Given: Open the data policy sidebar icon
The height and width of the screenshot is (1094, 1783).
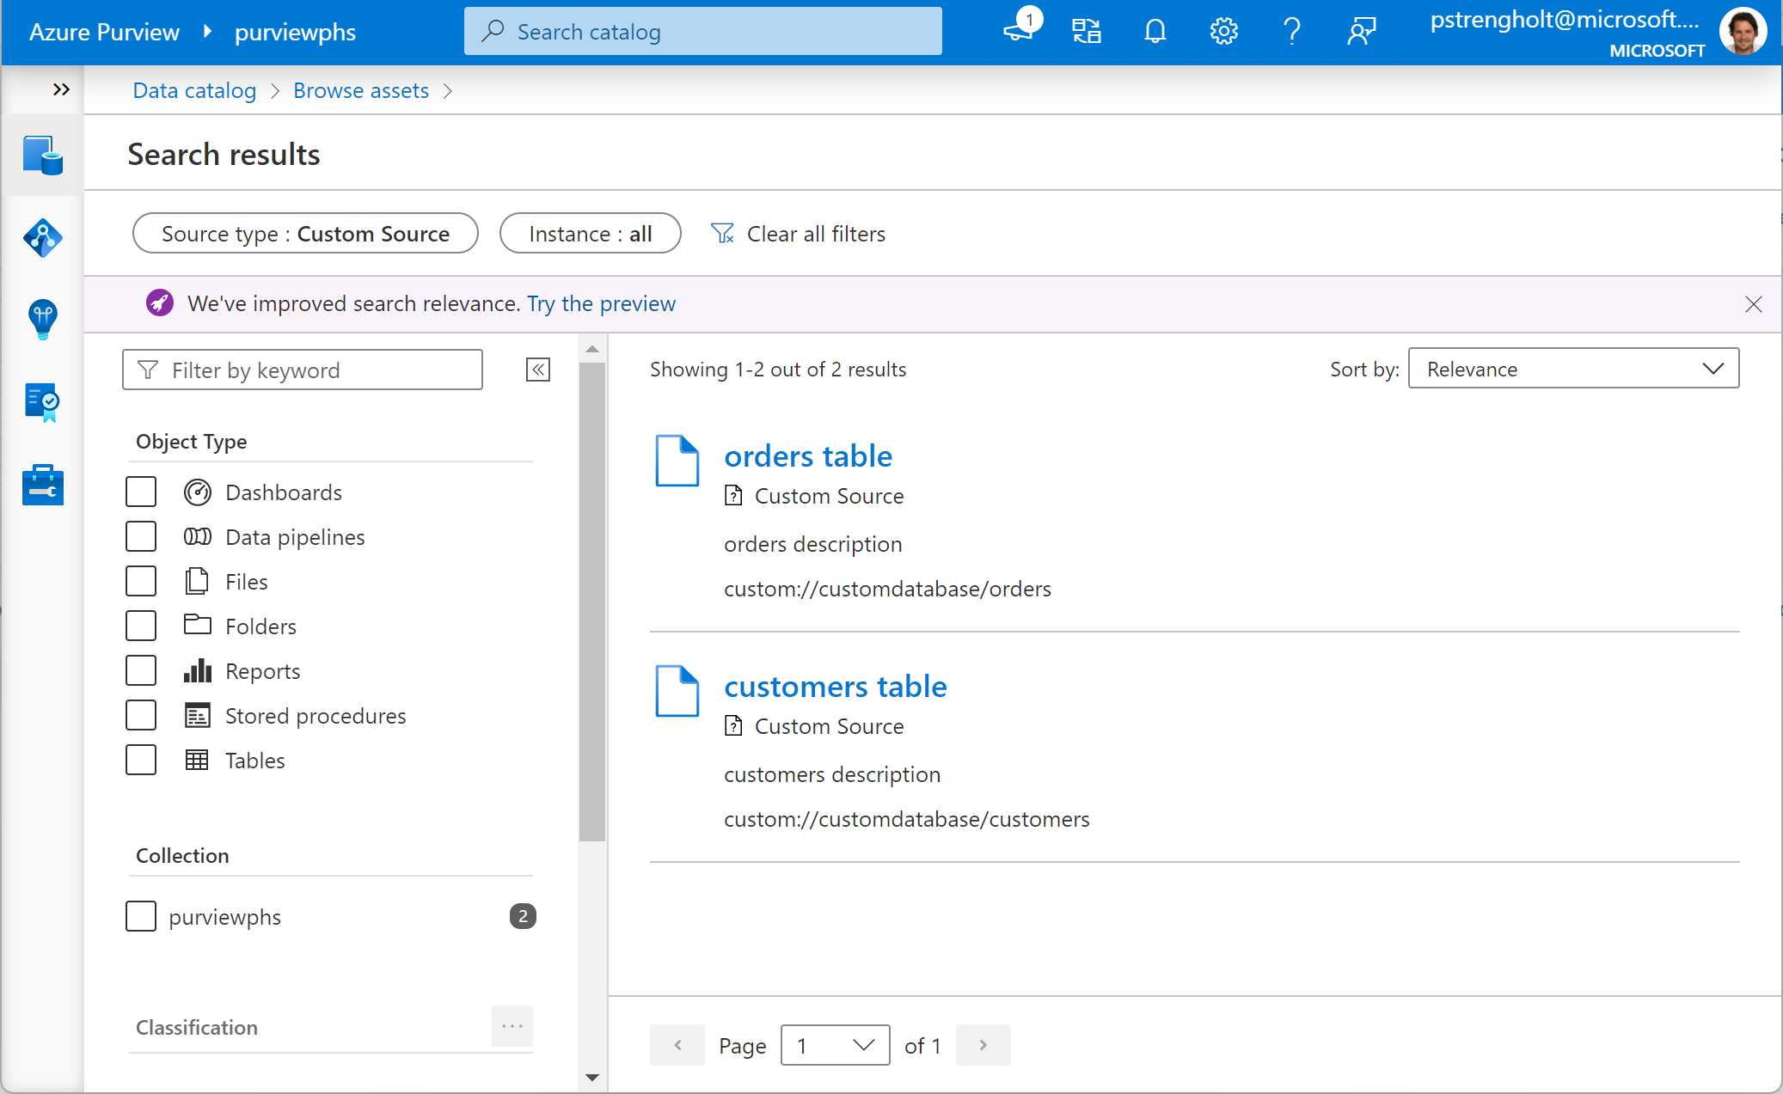Looking at the screenshot, I should coord(42,402).
